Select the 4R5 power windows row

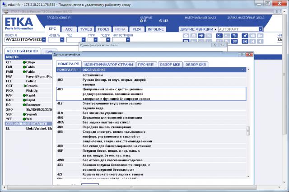point(151,136)
